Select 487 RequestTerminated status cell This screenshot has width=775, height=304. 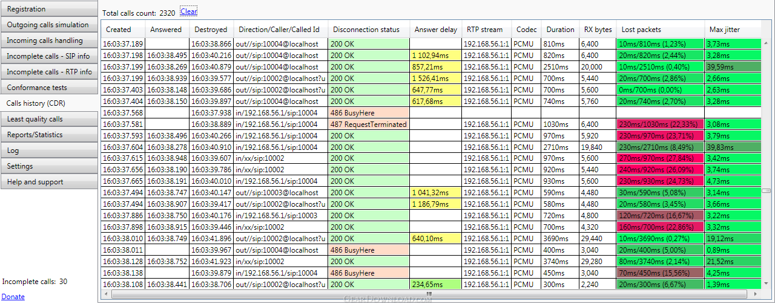[369, 124]
